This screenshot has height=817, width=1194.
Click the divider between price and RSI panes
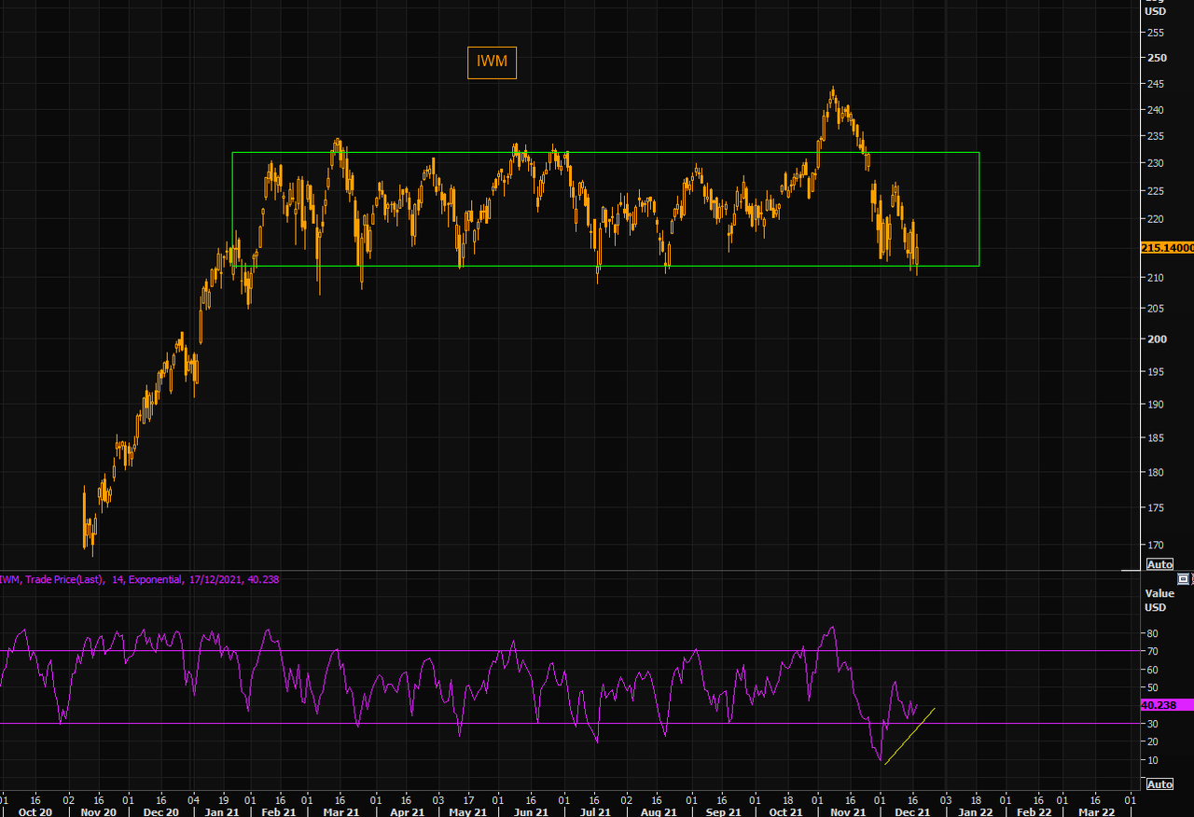[560, 570]
